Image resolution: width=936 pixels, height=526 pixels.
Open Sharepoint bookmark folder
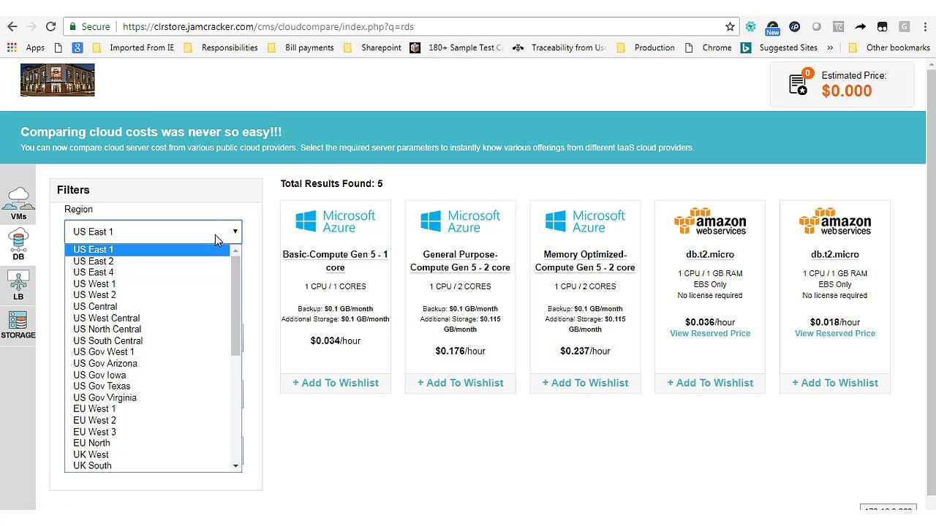tap(373, 47)
